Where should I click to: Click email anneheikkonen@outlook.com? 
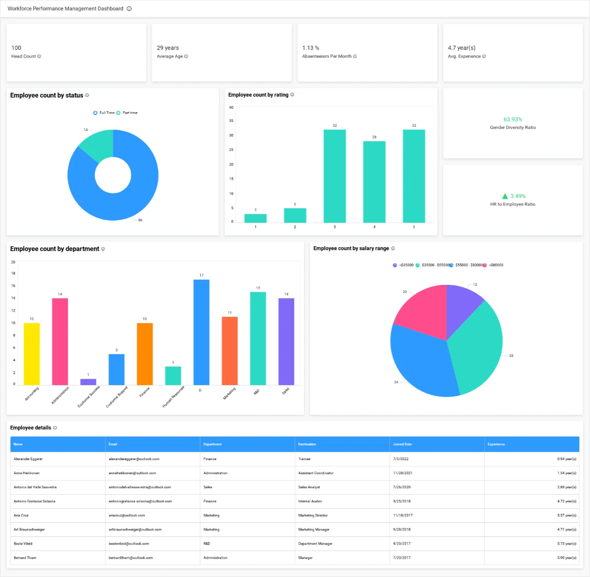[132, 473]
